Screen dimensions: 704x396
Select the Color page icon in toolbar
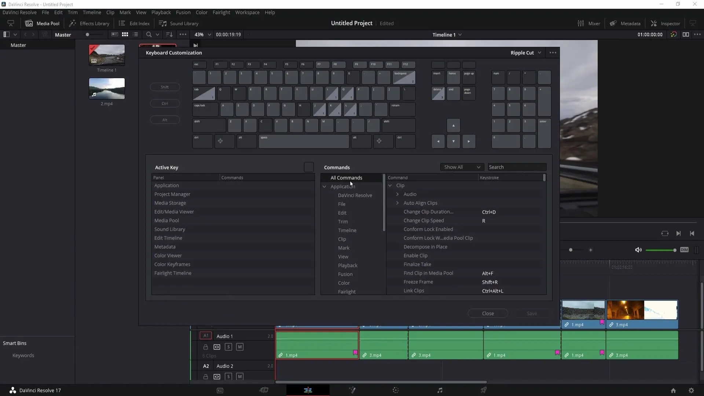pos(396,390)
